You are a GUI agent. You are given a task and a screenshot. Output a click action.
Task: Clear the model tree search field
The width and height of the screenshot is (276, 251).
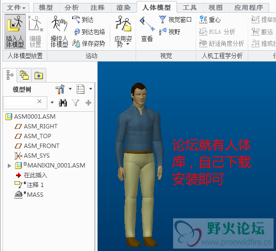[x=39, y=102]
